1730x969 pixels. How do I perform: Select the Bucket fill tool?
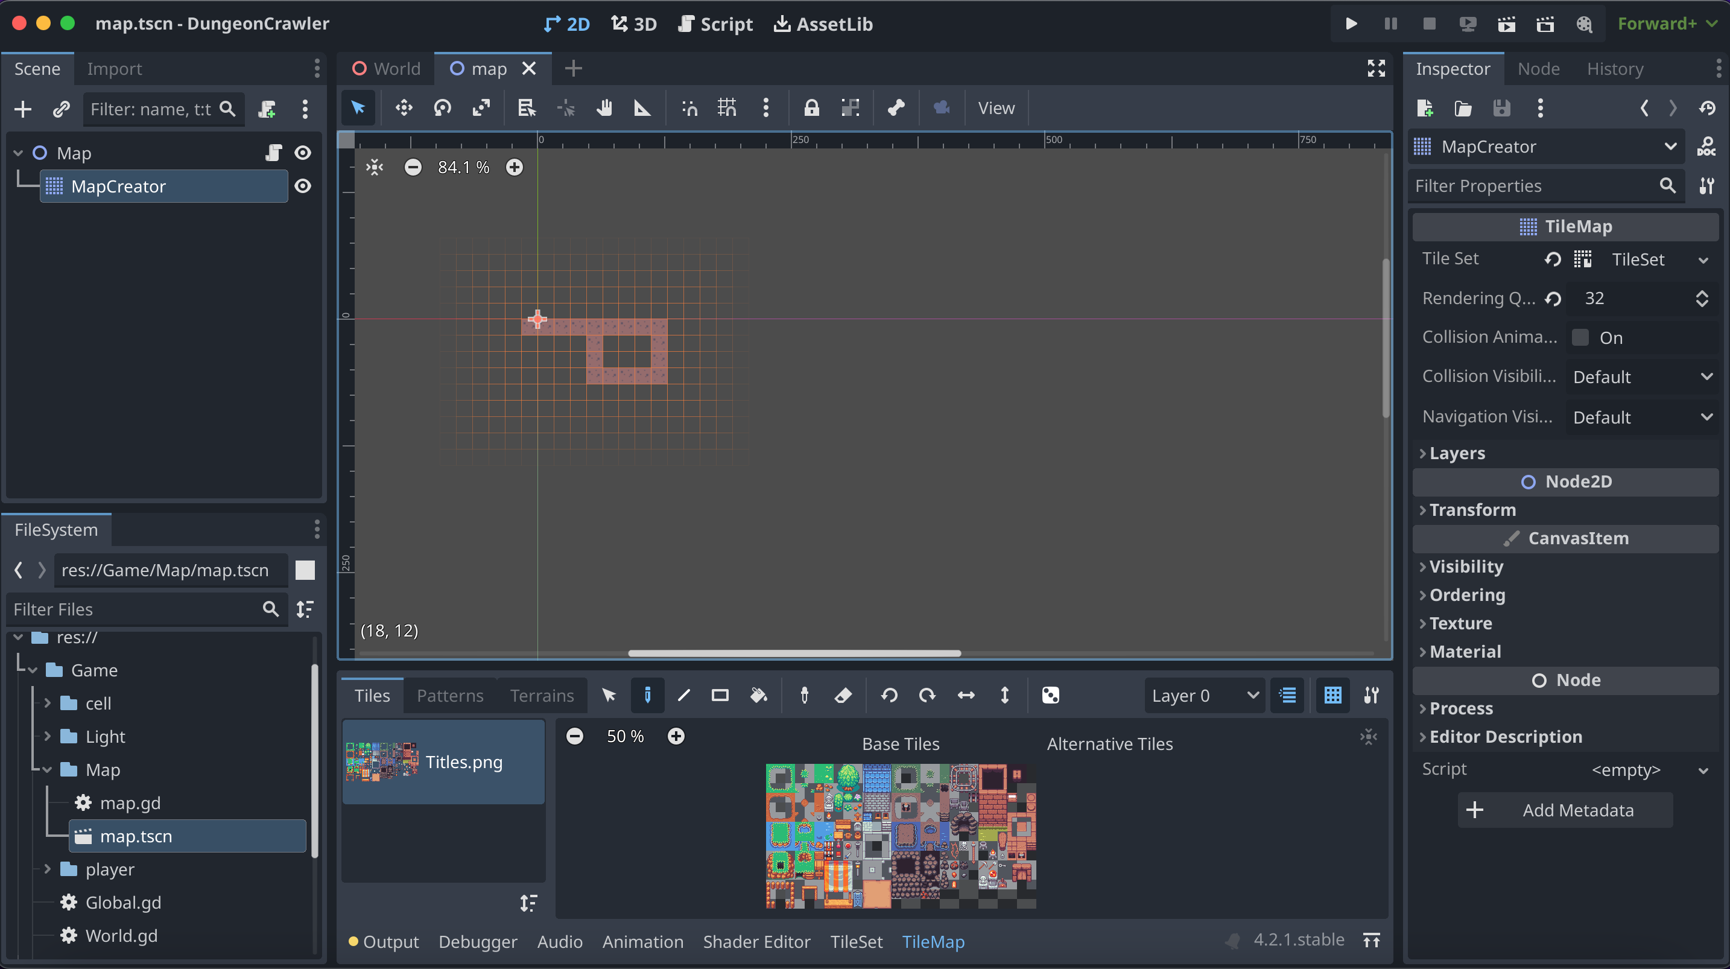[758, 696]
